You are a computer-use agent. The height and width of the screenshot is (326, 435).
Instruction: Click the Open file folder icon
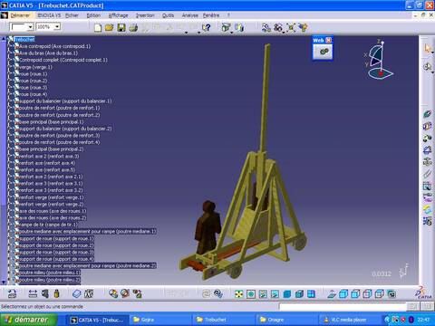click(x=109, y=28)
